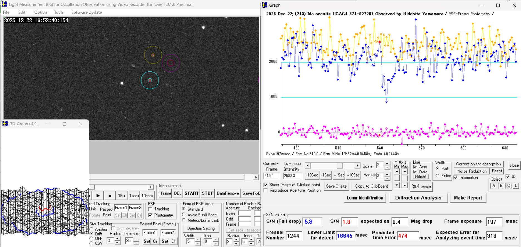Select object L toggle in Graph
Screen dimensions: 521x247
click(x=516, y=186)
